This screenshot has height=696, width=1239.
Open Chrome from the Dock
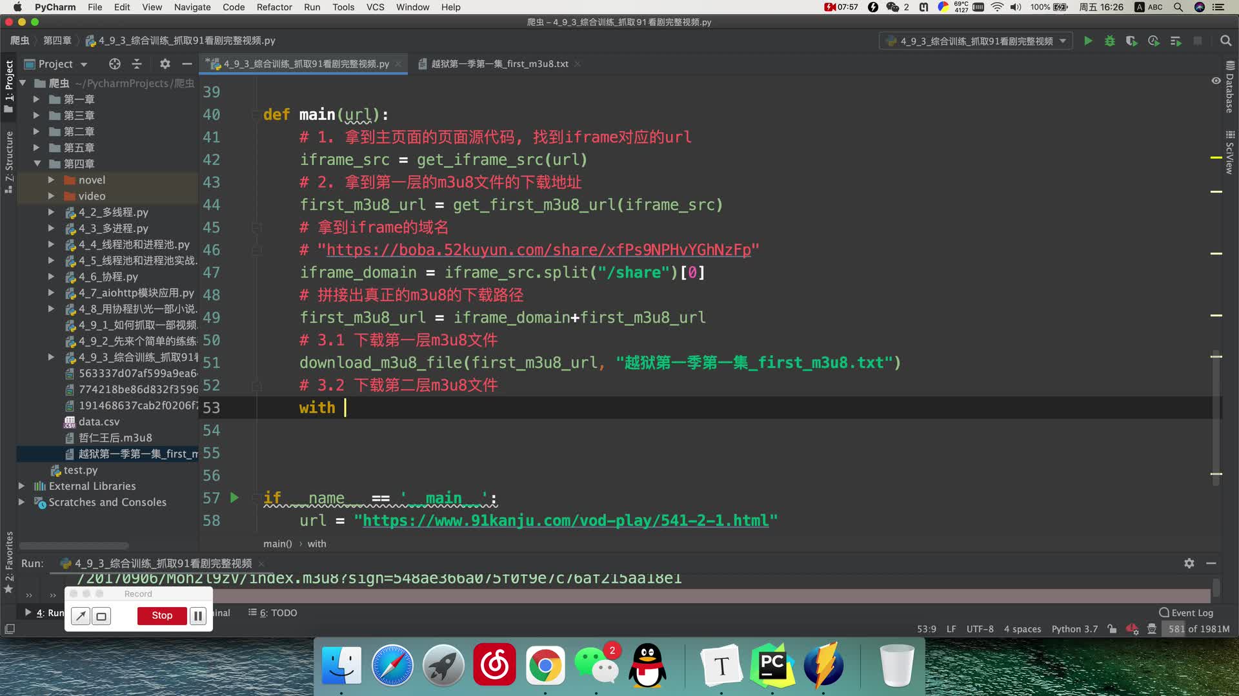tap(545, 665)
